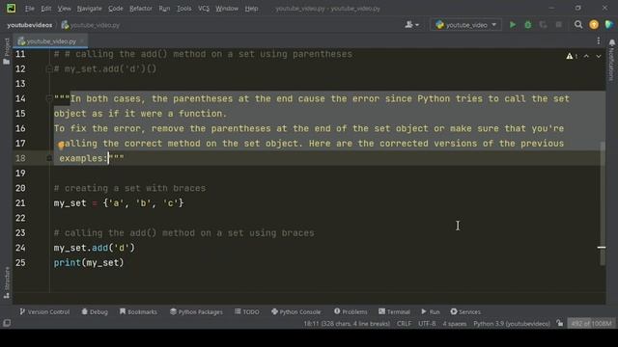618x347 pixels.
Task: Click the fold end marker on line 18
Action: pos(49,158)
